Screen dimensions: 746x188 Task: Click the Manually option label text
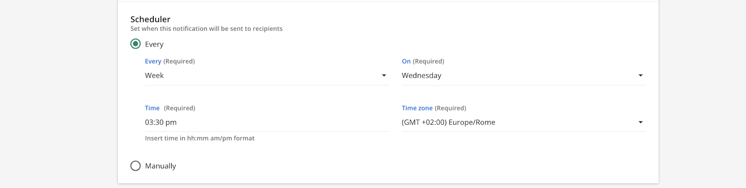pyautogui.click(x=160, y=166)
